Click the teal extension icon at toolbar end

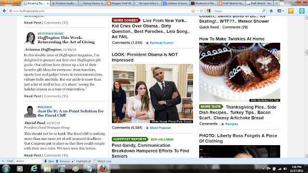[x=302, y=11]
